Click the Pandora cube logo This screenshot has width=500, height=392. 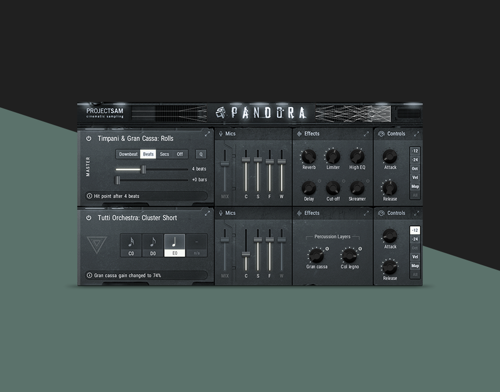point(221,113)
